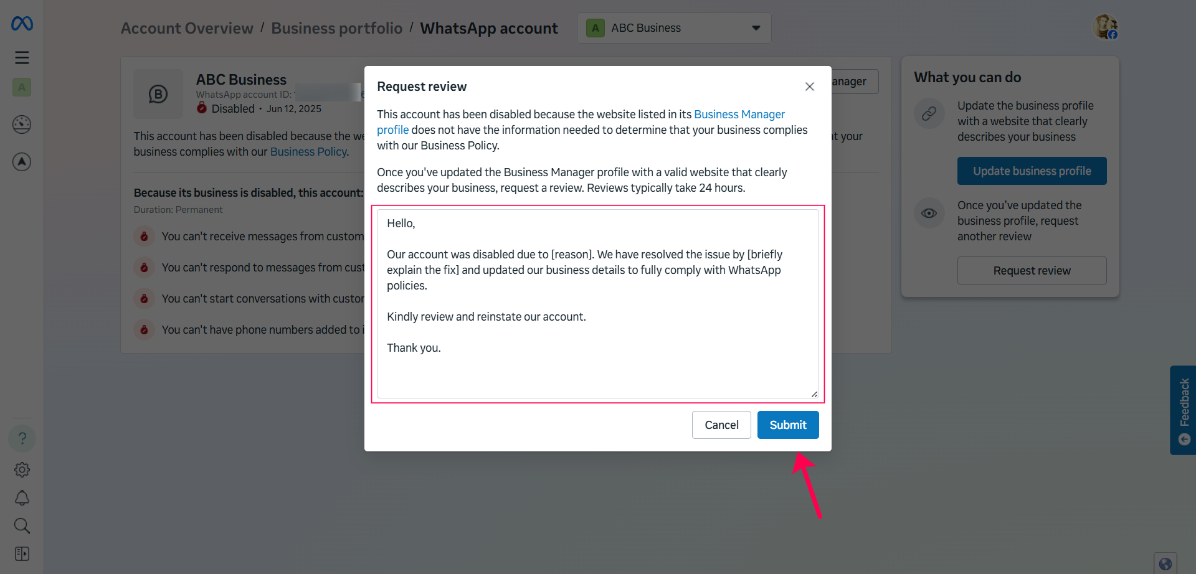Viewport: 1196px width, 574px height.
Task: Click Update business profile
Action: [x=1032, y=171]
